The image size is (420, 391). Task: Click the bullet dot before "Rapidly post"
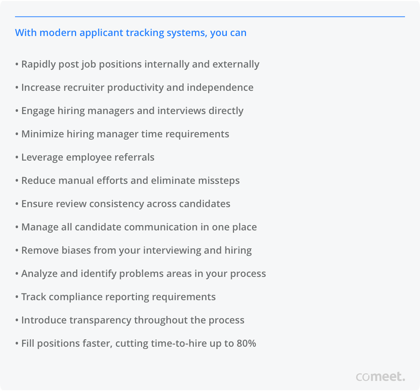(17, 65)
